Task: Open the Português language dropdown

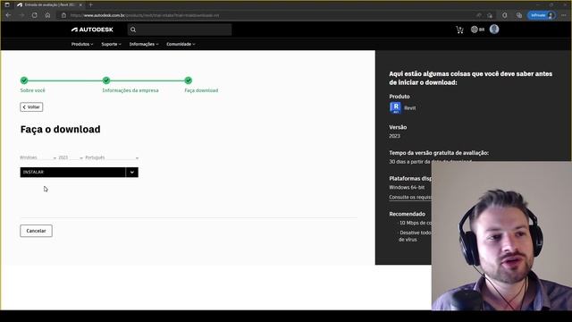Action: coord(112,157)
